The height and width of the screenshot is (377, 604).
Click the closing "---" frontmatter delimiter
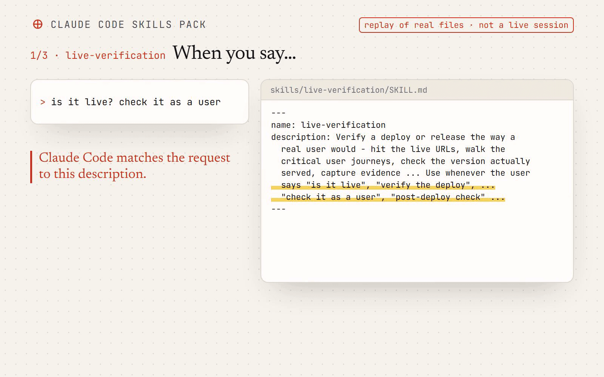point(279,209)
